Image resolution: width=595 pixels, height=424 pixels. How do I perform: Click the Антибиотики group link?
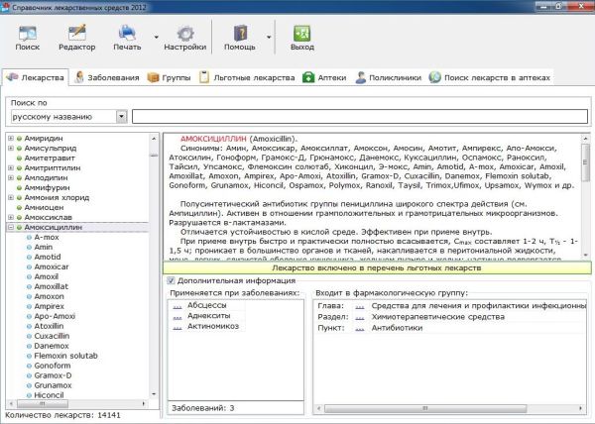[397, 328]
